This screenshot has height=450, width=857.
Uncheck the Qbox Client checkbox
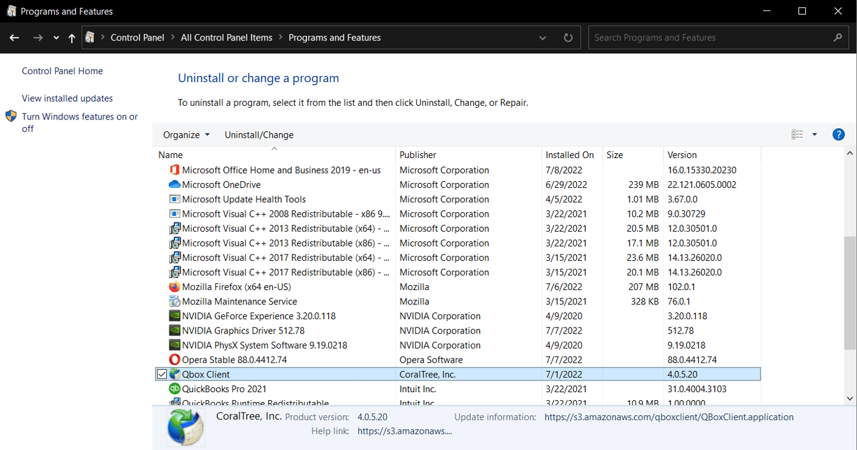[x=162, y=375]
